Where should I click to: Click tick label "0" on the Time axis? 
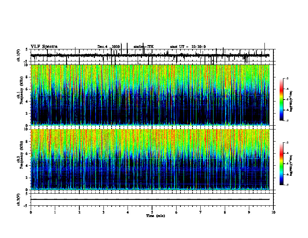[x=31, y=212]
